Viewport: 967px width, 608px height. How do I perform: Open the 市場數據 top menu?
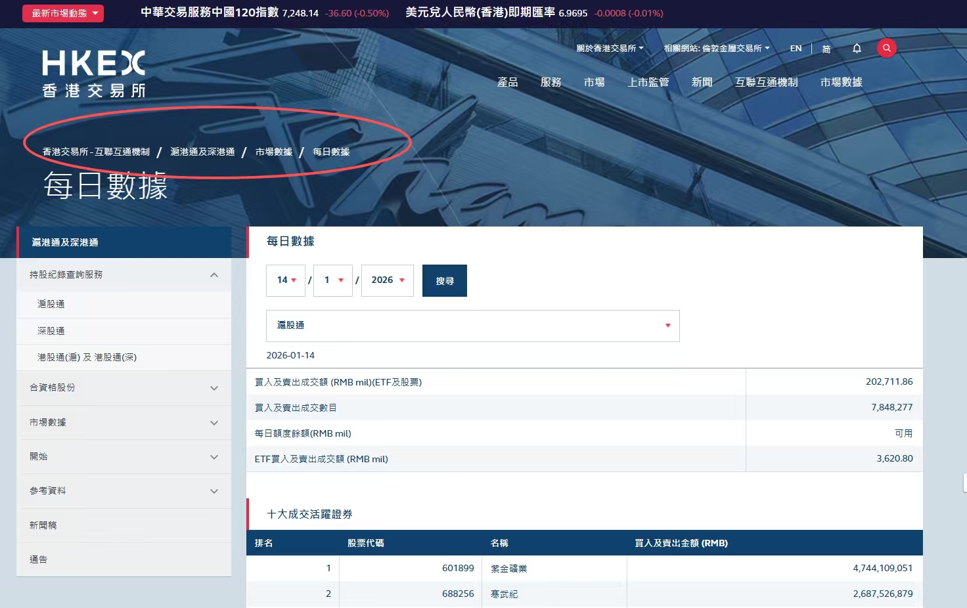tap(841, 82)
